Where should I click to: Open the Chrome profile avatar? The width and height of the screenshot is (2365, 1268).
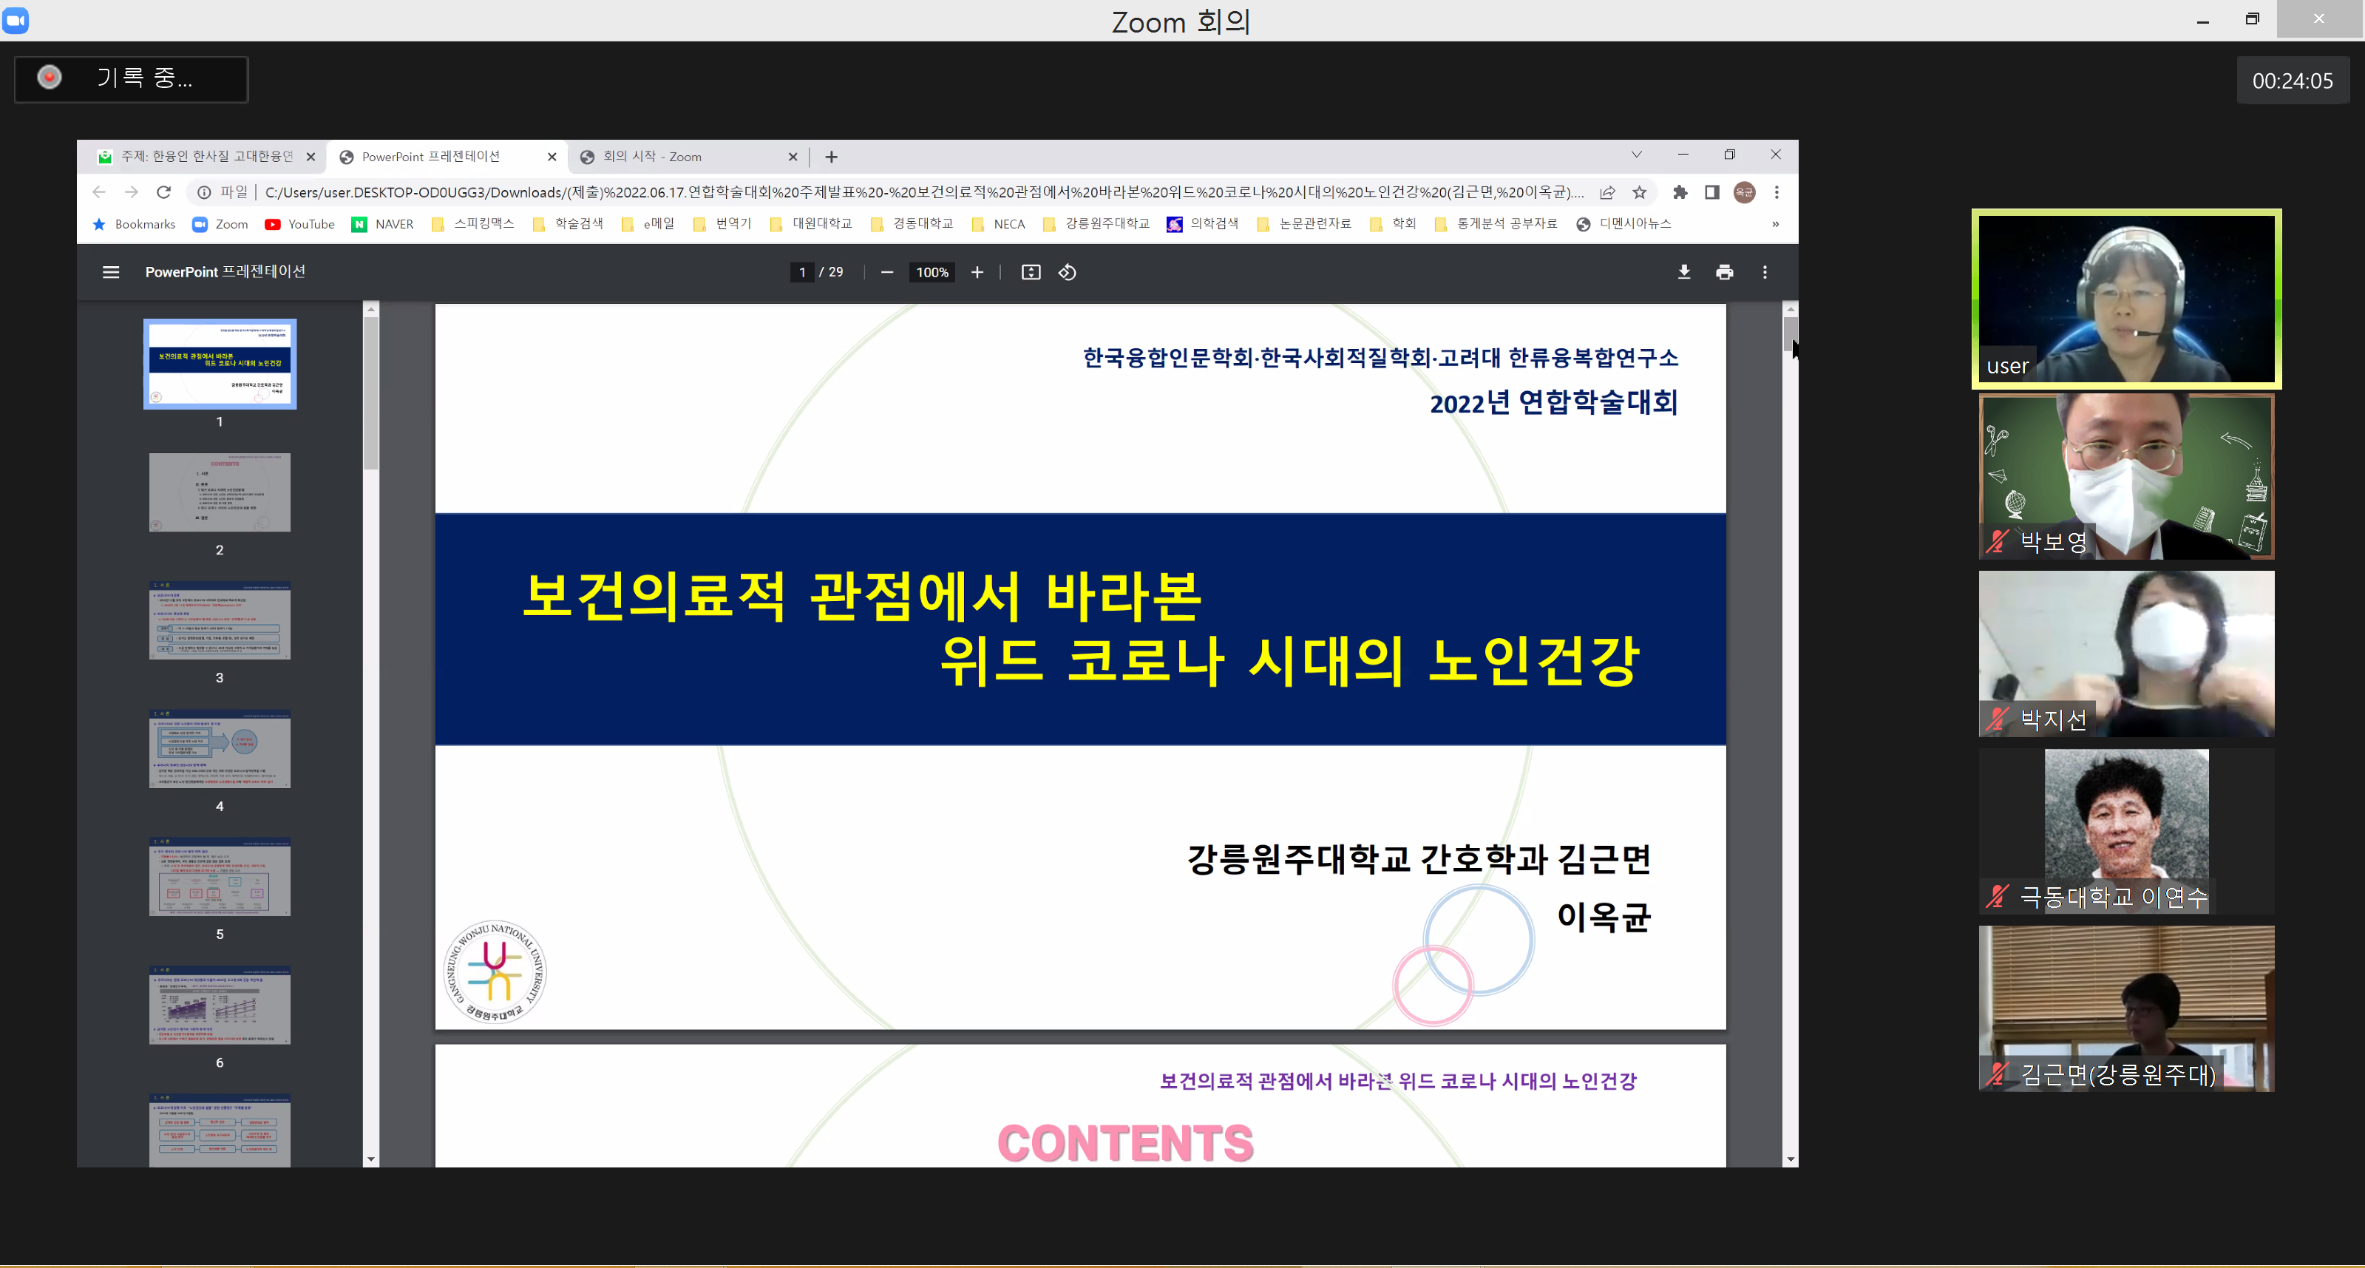(x=1745, y=192)
